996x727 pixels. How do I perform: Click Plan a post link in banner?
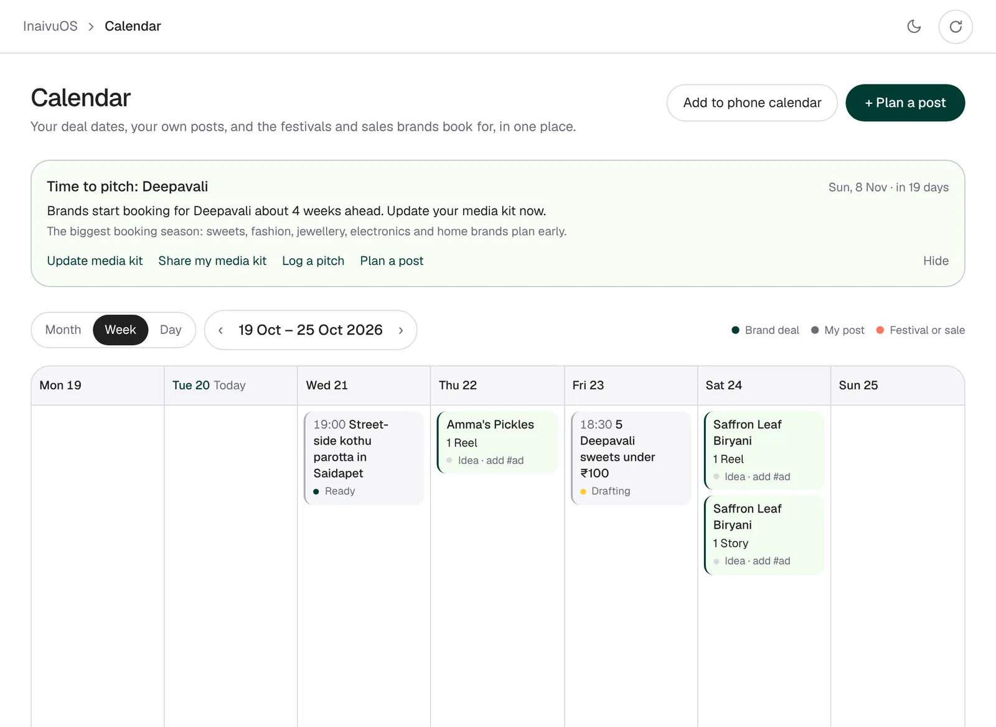pos(392,261)
